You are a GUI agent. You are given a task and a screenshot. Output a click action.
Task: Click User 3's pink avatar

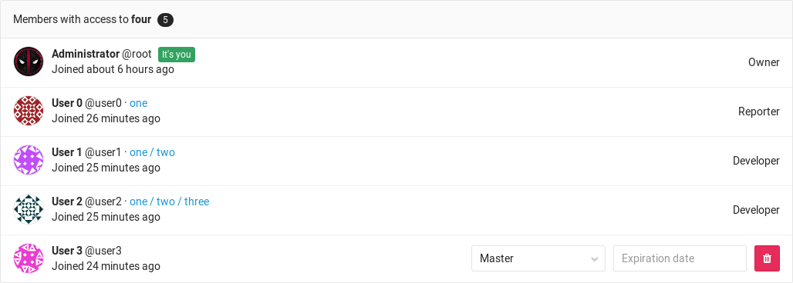click(x=29, y=258)
